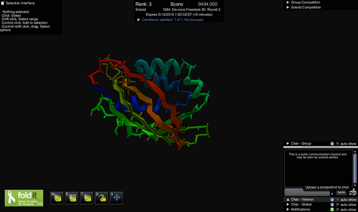
Task: Click the Rebuild/Remix tool (S) icon
Action: 101,198
